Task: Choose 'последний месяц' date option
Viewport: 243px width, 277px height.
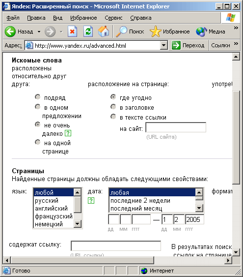Action: click(152, 209)
